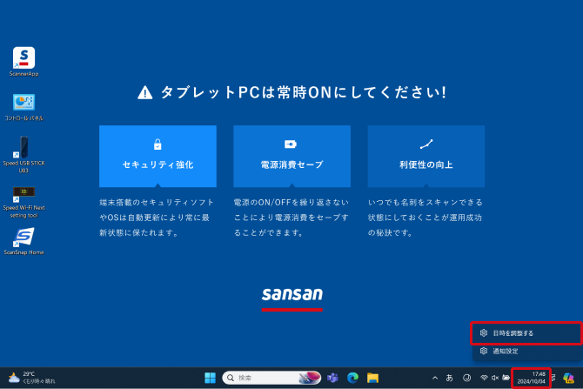Select the Speed Wi-Fi Next setting tool shortcut
583x389 pixels.
click(23, 202)
